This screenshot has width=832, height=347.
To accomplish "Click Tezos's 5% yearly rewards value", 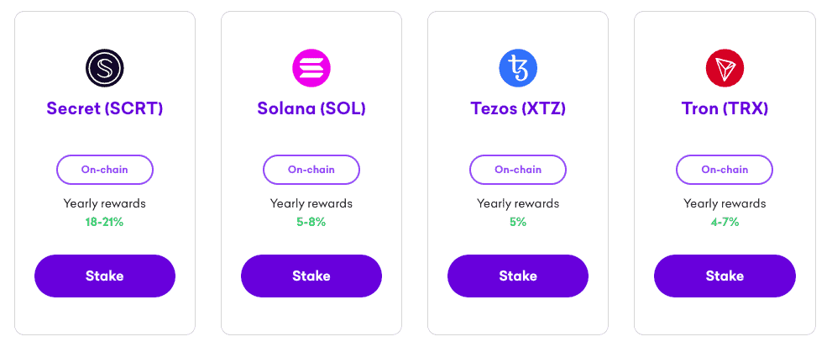I will pos(518,223).
